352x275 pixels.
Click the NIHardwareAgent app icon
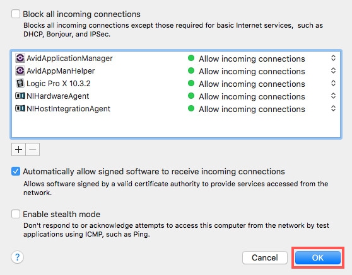tap(20, 96)
